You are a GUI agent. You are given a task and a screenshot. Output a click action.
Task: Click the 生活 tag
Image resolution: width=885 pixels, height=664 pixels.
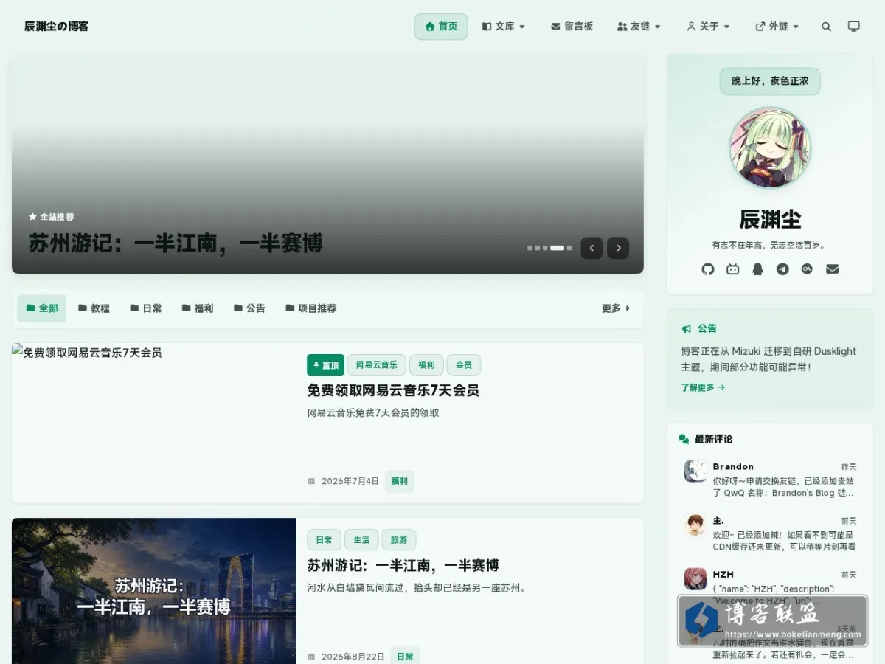point(361,540)
